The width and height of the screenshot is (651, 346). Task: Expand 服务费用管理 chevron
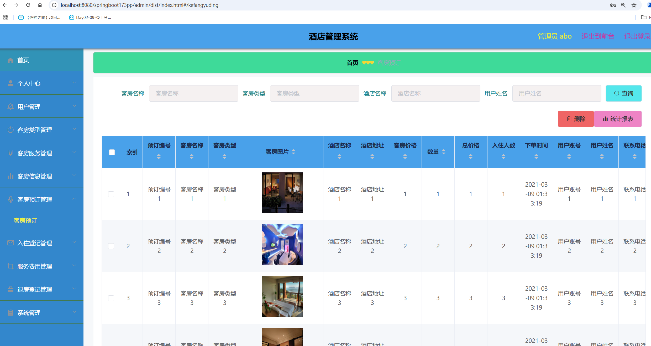tap(74, 266)
